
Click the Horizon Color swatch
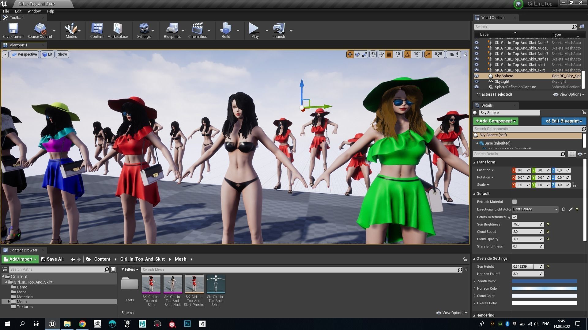click(x=544, y=288)
